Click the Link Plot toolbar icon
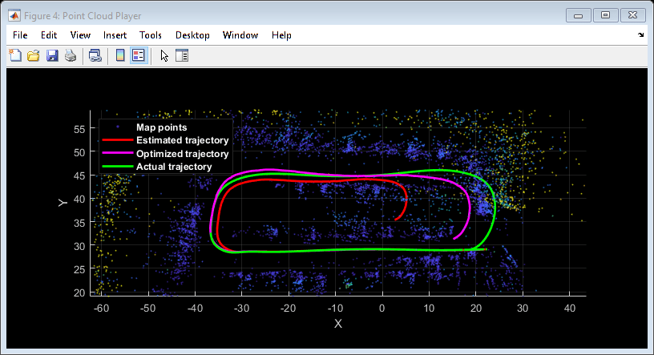This screenshot has width=654, height=355. [95, 55]
